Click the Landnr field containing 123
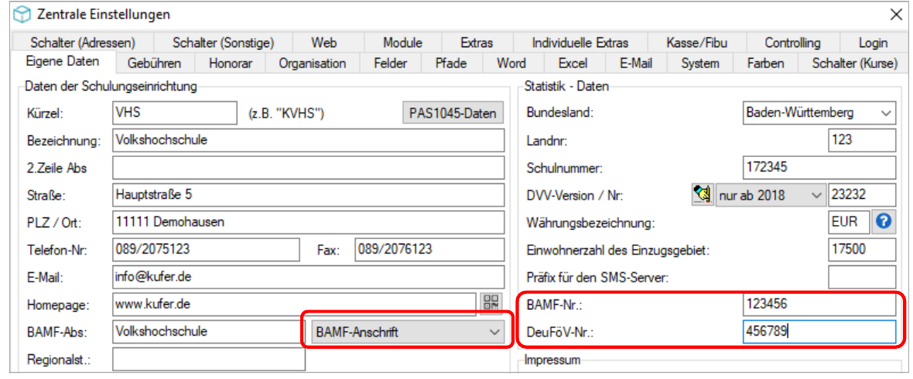The height and width of the screenshot is (379, 913). point(862,140)
